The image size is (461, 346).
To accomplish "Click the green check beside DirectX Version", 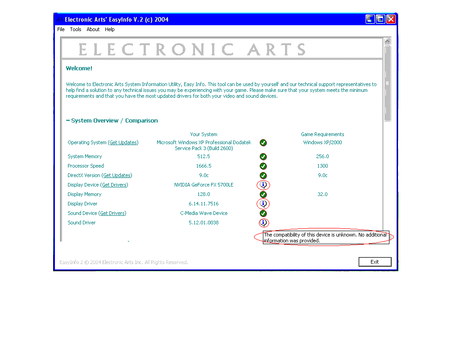I will tap(263, 176).
